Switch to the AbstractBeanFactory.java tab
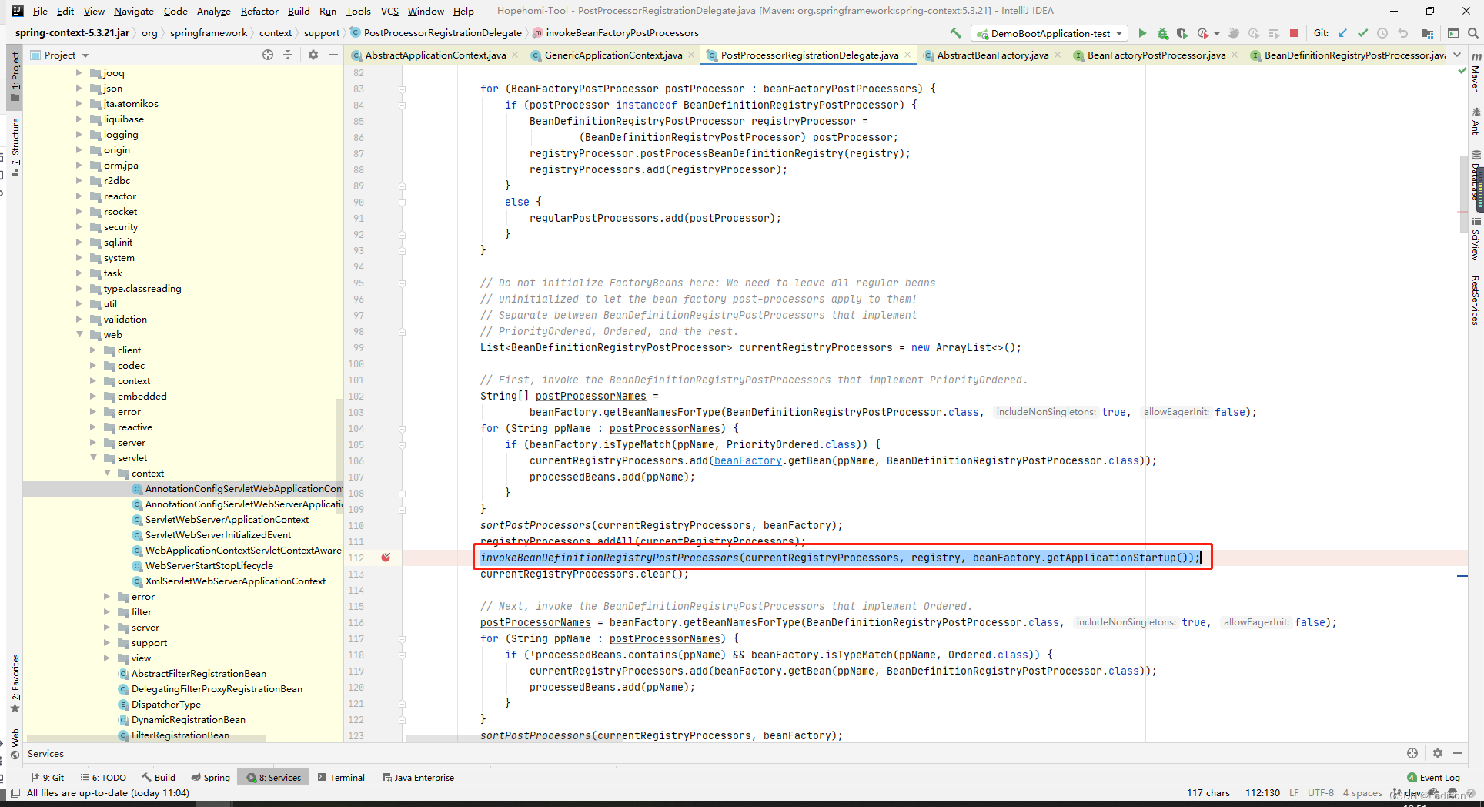The image size is (1484, 807). [x=992, y=55]
